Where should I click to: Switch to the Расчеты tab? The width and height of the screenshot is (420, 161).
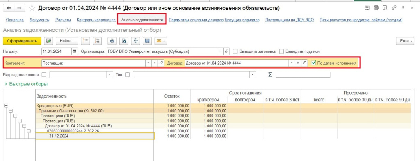pos(63,20)
